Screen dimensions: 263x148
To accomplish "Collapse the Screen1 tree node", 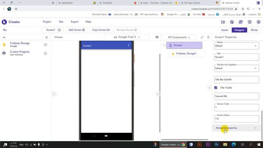I will coord(164,45).
